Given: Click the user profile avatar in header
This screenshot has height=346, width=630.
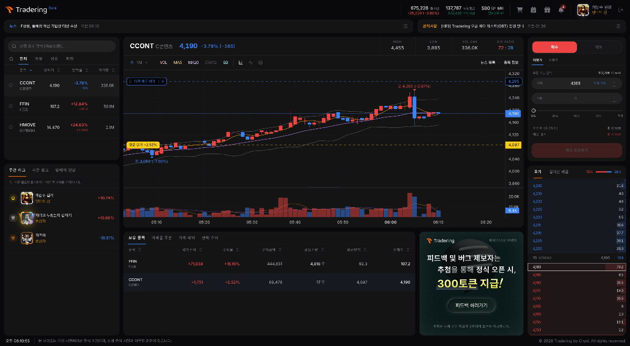Looking at the screenshot, I should (583, 9).
